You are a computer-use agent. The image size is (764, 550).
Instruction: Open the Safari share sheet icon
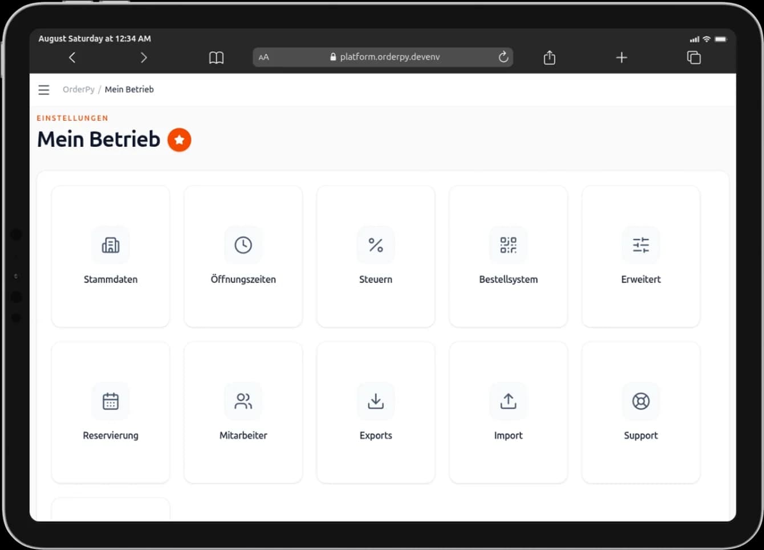pyautogui.click(x=550, y=57)
